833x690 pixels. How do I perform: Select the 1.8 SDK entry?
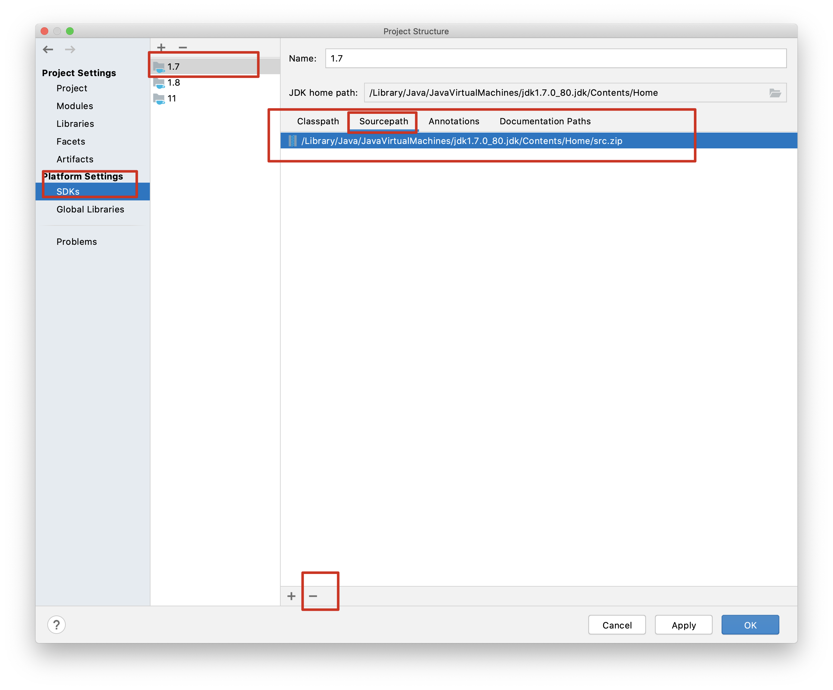click(173, 82)
